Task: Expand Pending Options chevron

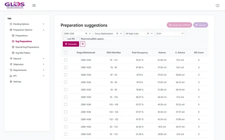Action: coord(44,24)
